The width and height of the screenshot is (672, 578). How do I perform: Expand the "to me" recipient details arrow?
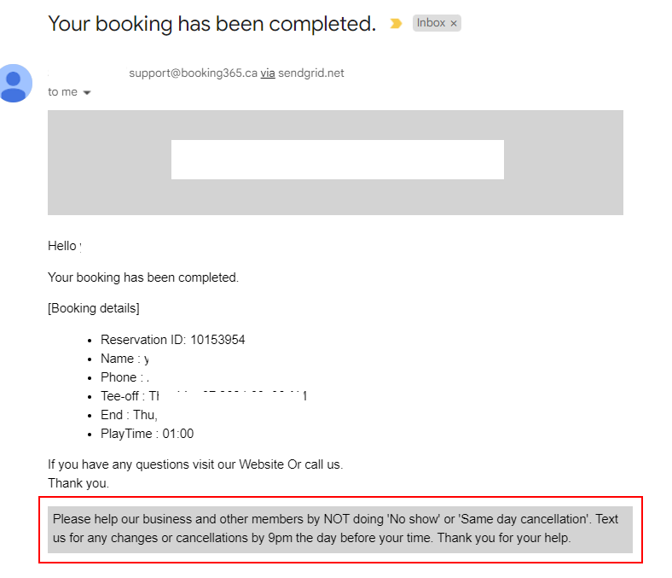[87, 92]
